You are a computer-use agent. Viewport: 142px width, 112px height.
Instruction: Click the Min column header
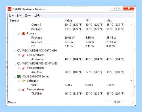pos(94,20)
